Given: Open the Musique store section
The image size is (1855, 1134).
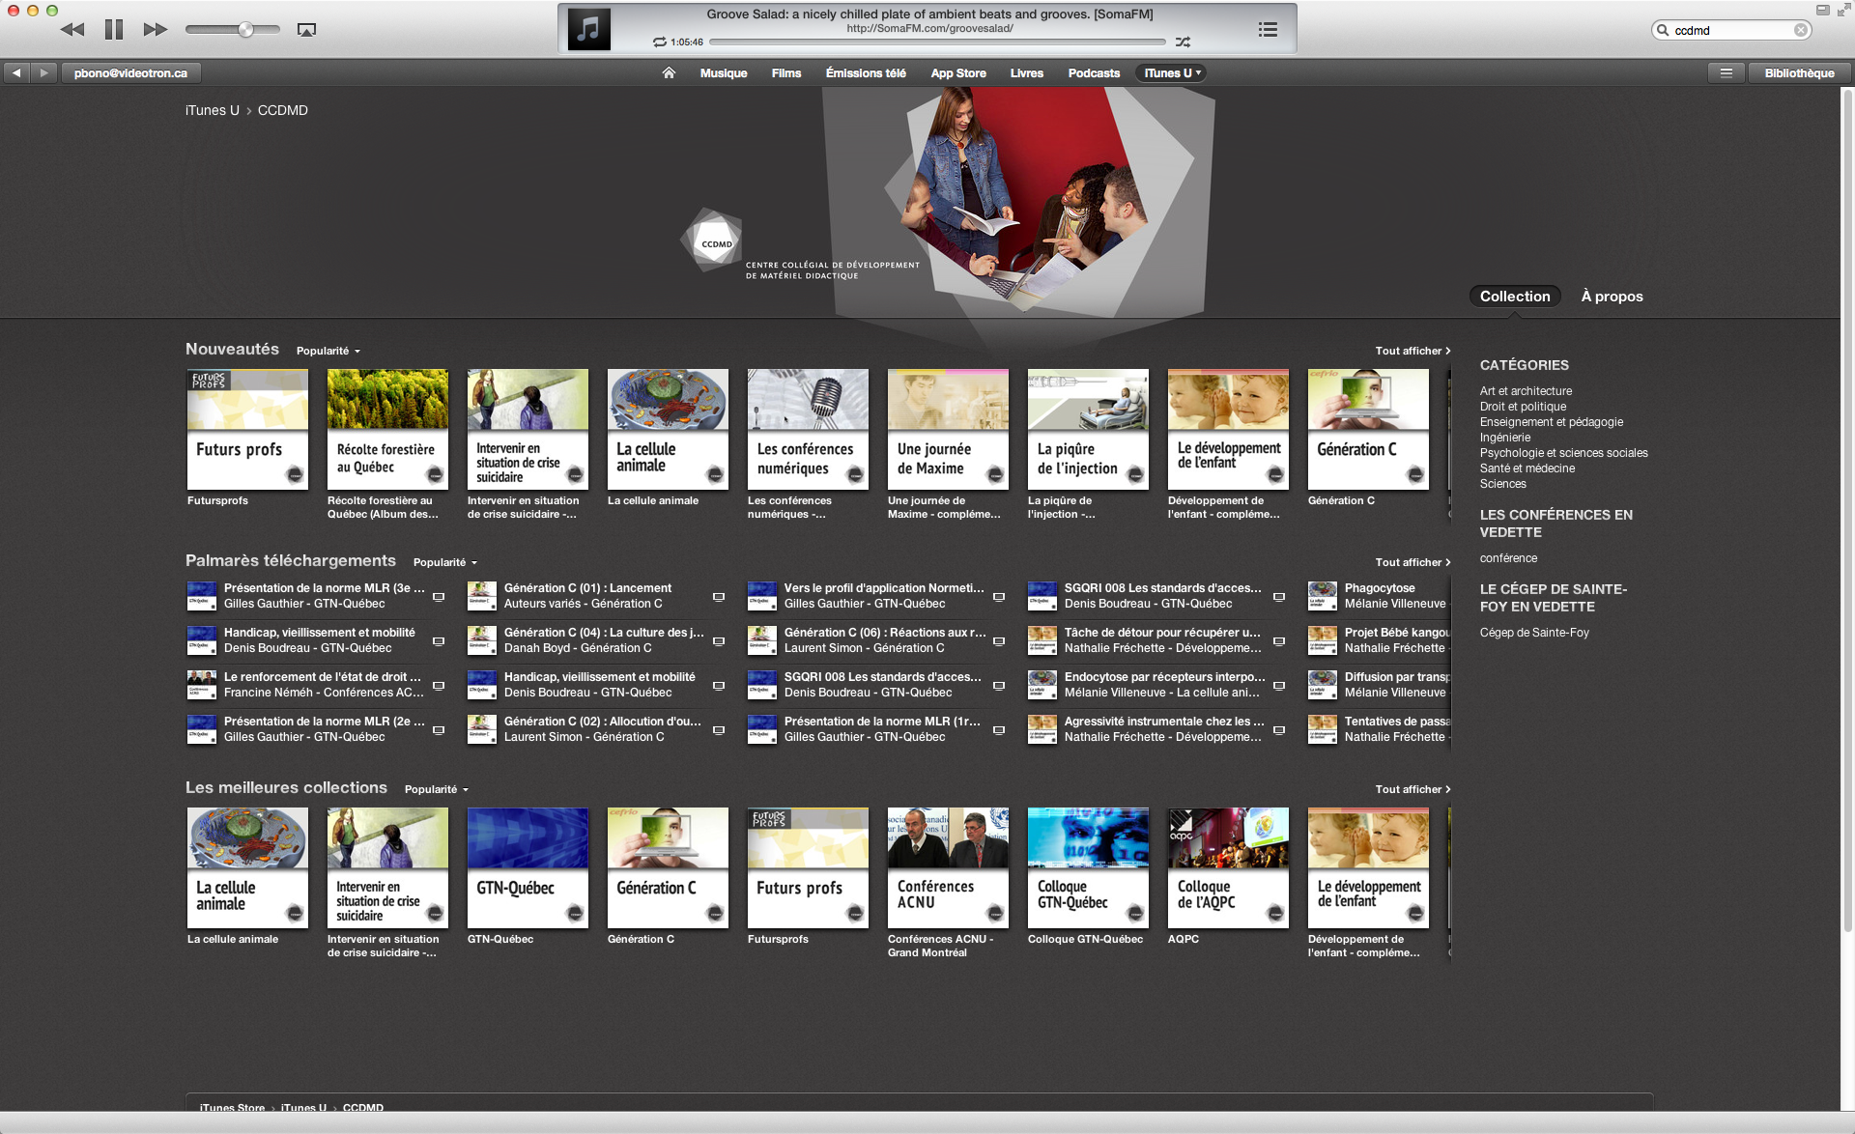Looking at the screenshot, I should click(x=724, y=73).
